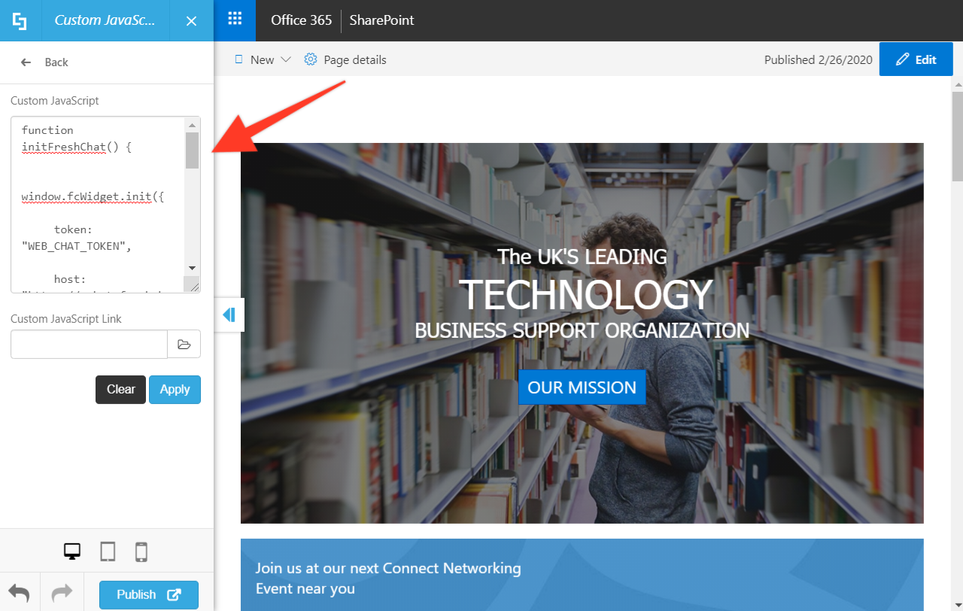Click the Custom JavaScript panel title
Image resolution: width=963 pixels, height=611 pixels.
point(105,20)
